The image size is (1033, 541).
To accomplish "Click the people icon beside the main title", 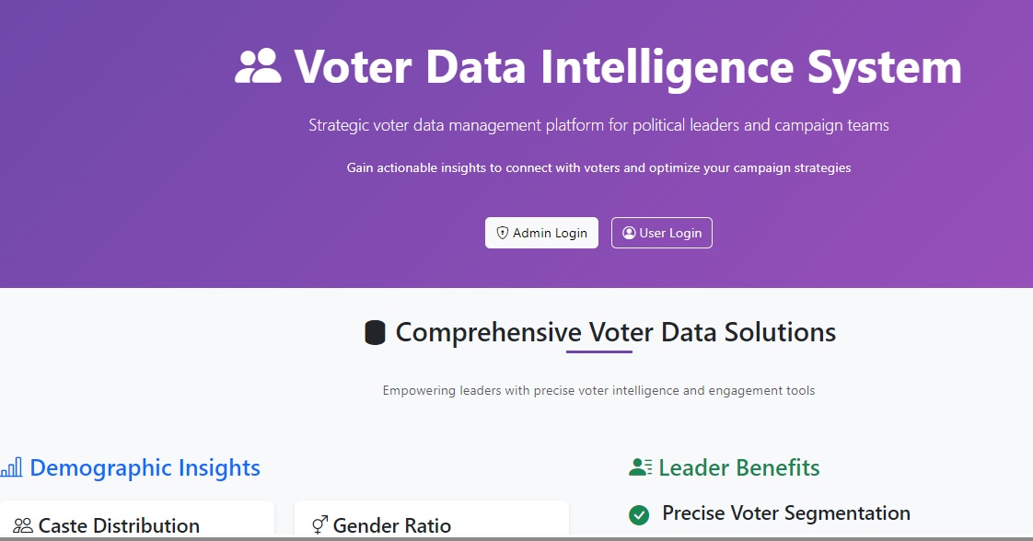I will coord(258,67).
